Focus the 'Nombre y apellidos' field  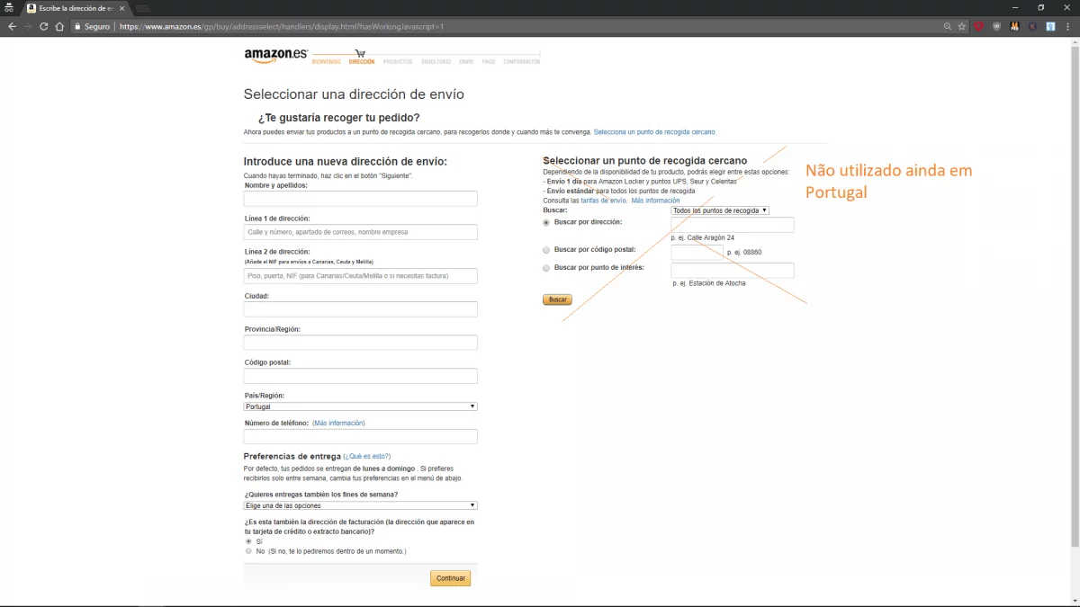[x=360, y=199]
